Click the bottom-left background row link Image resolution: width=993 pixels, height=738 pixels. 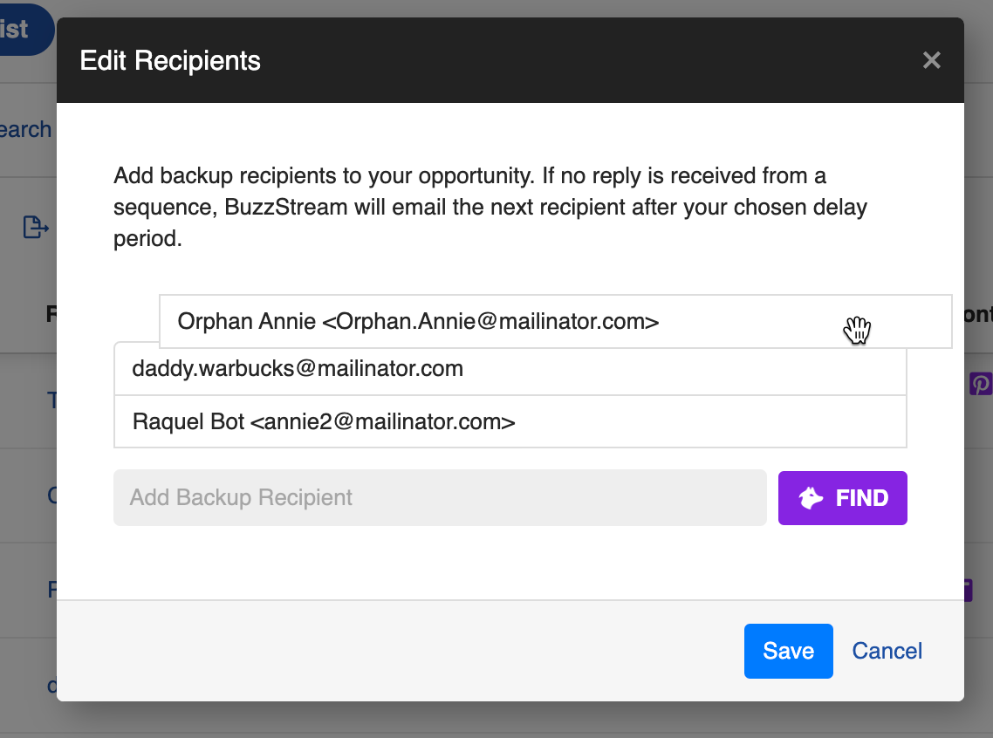coord(51,685)
